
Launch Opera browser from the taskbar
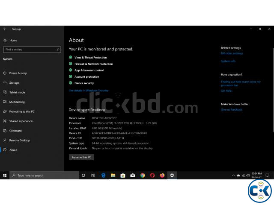pyautogui.click(x=152, y=176)
